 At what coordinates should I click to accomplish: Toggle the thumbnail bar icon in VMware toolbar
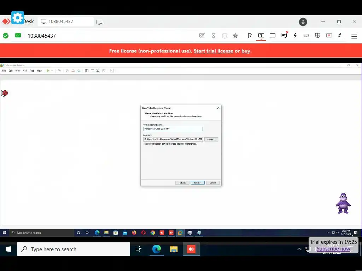point(92,71)
